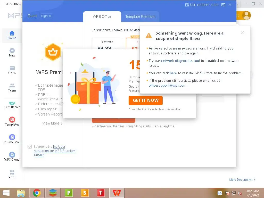Image resolution: width=264 pixels, height=198 pixels.
Task: Go to Team in the sidebar
Action: pos(12,88)
